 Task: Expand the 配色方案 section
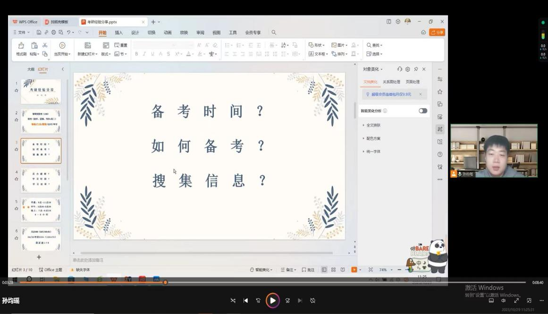tap(373, 138)
